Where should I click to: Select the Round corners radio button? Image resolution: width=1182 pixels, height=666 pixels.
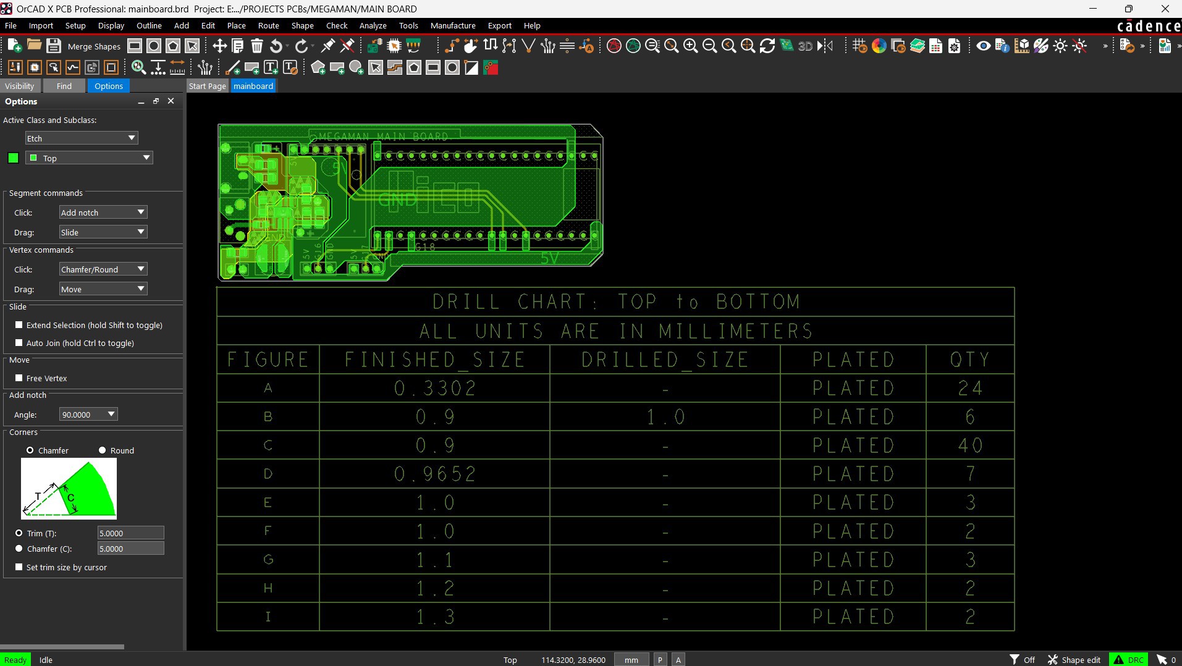pos(103,450)
